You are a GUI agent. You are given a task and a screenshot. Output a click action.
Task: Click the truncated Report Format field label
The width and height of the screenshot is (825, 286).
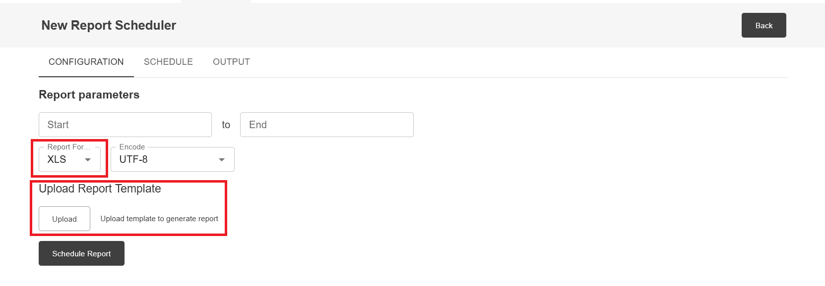click(68, 147)
